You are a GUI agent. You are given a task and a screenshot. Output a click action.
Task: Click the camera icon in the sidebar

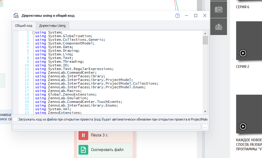[x=218, y=9]
